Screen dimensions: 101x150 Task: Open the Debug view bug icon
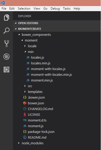[x=6, y=57]
